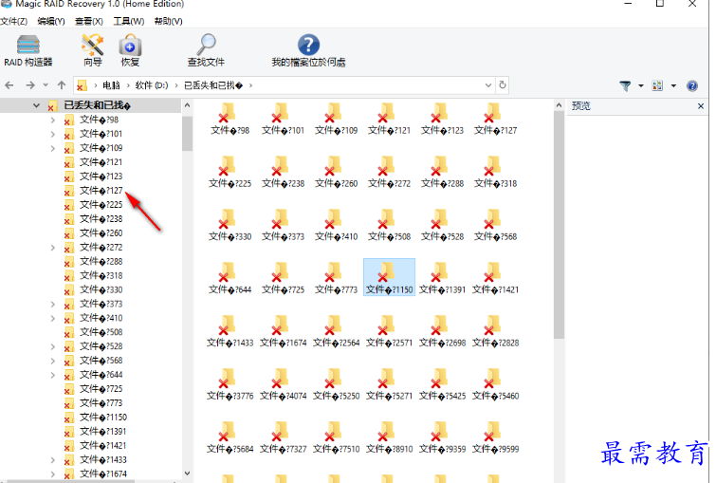
Task: Launch the 向导 wizard
Action: (x=93, y=50)
